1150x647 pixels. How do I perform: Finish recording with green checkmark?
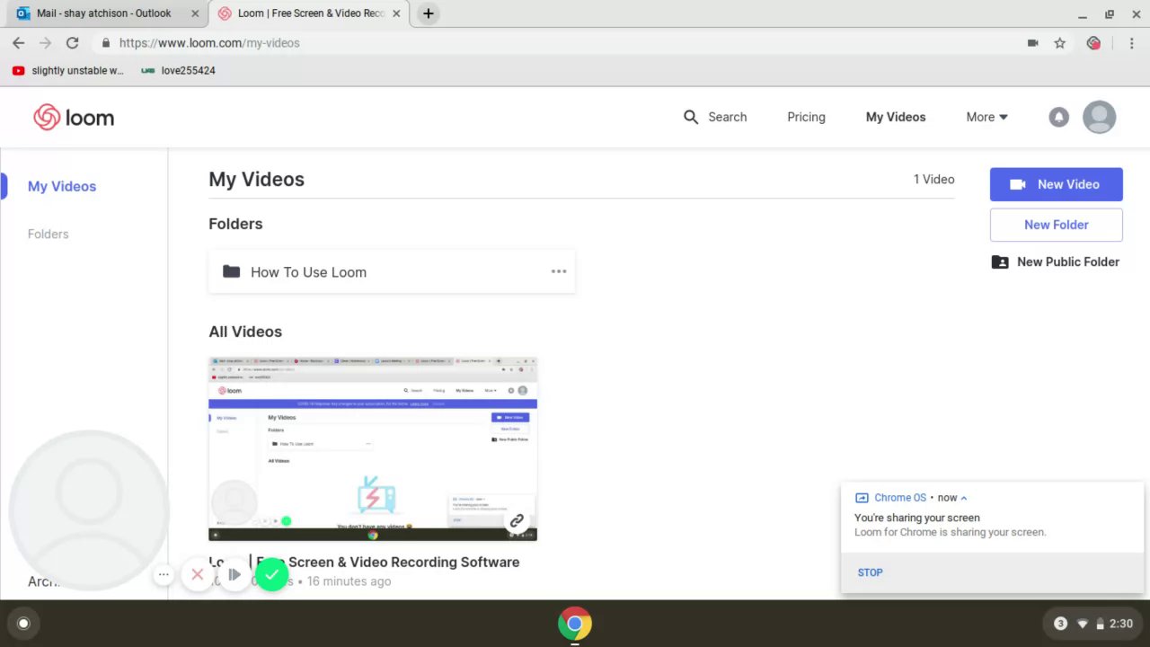point(272,574)
